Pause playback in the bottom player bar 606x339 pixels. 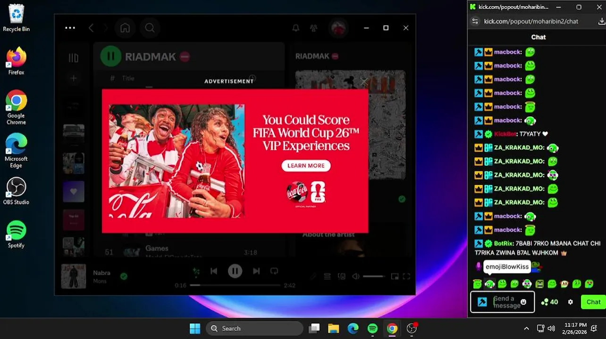[235, 271]
